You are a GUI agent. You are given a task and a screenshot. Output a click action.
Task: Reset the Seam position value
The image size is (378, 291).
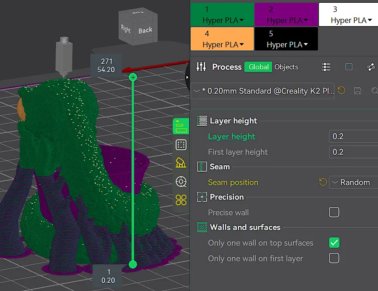tap(323, 182)
